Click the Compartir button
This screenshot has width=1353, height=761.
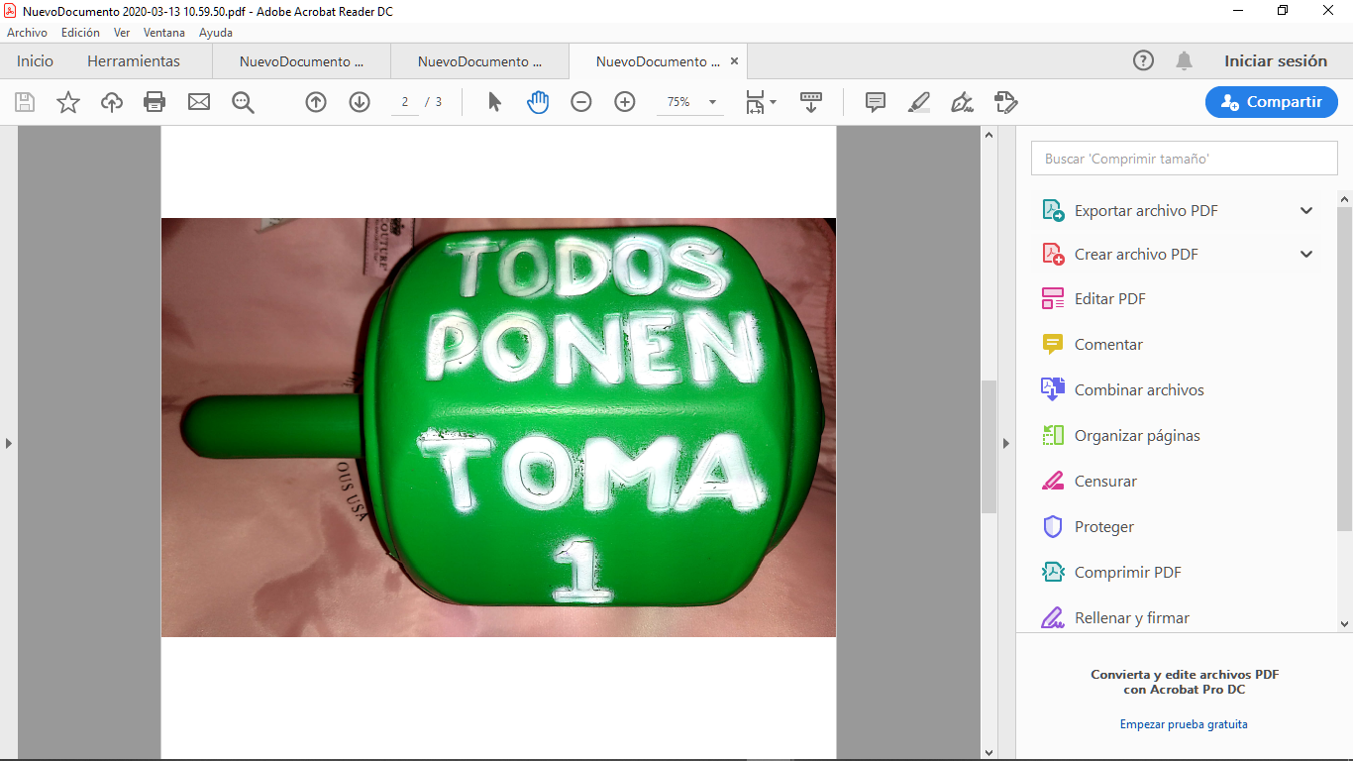[x=1272, y=102]
